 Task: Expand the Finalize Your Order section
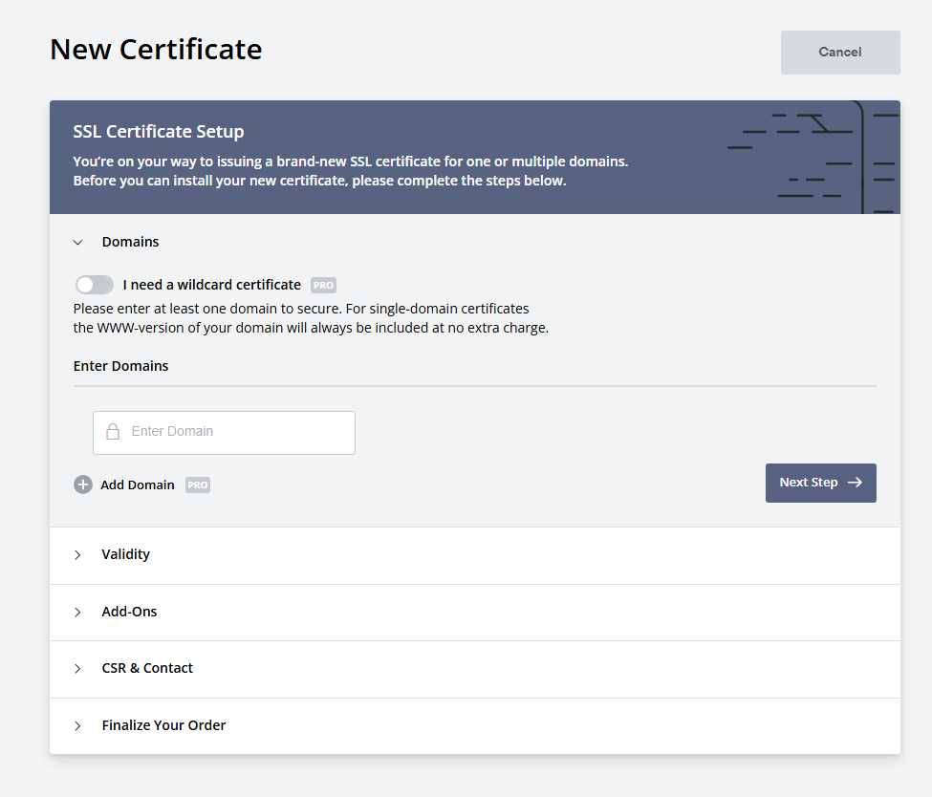tap(77, 725)
